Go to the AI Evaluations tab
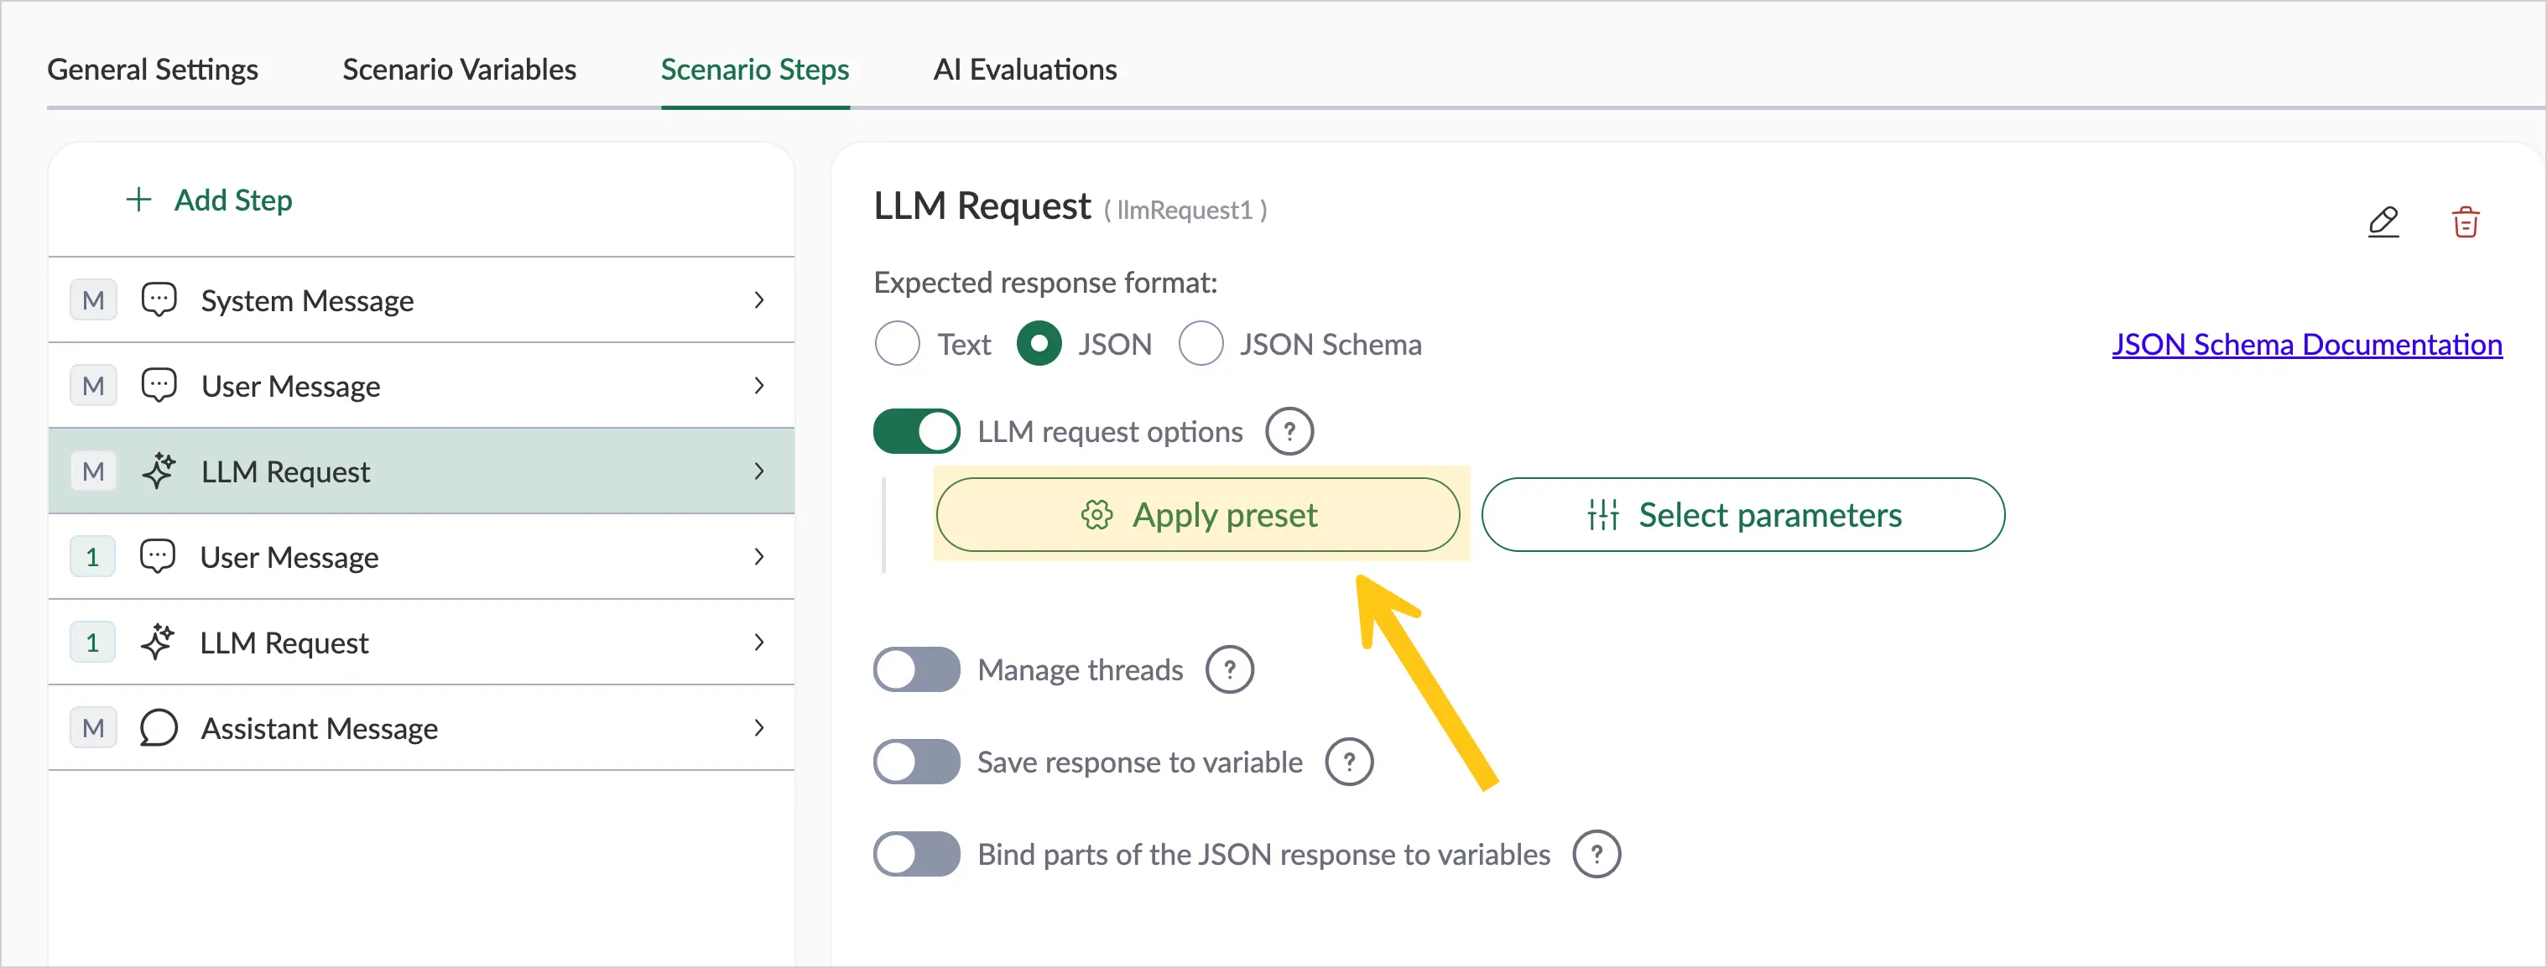 1024,70
